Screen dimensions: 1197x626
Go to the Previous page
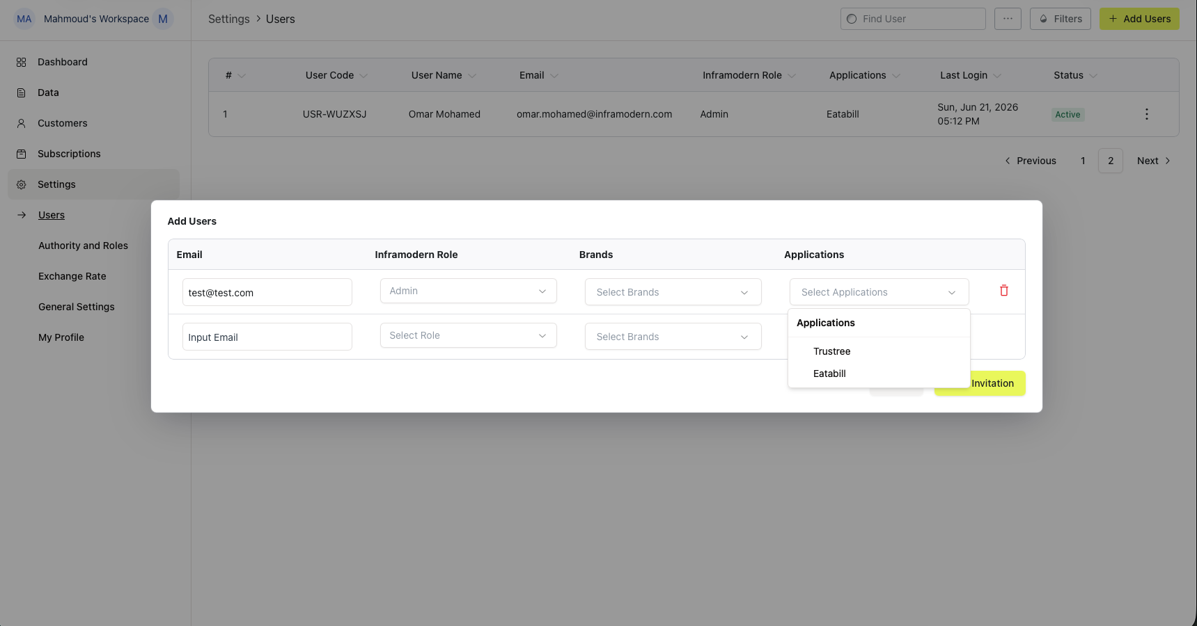(x=1030, y=161)
